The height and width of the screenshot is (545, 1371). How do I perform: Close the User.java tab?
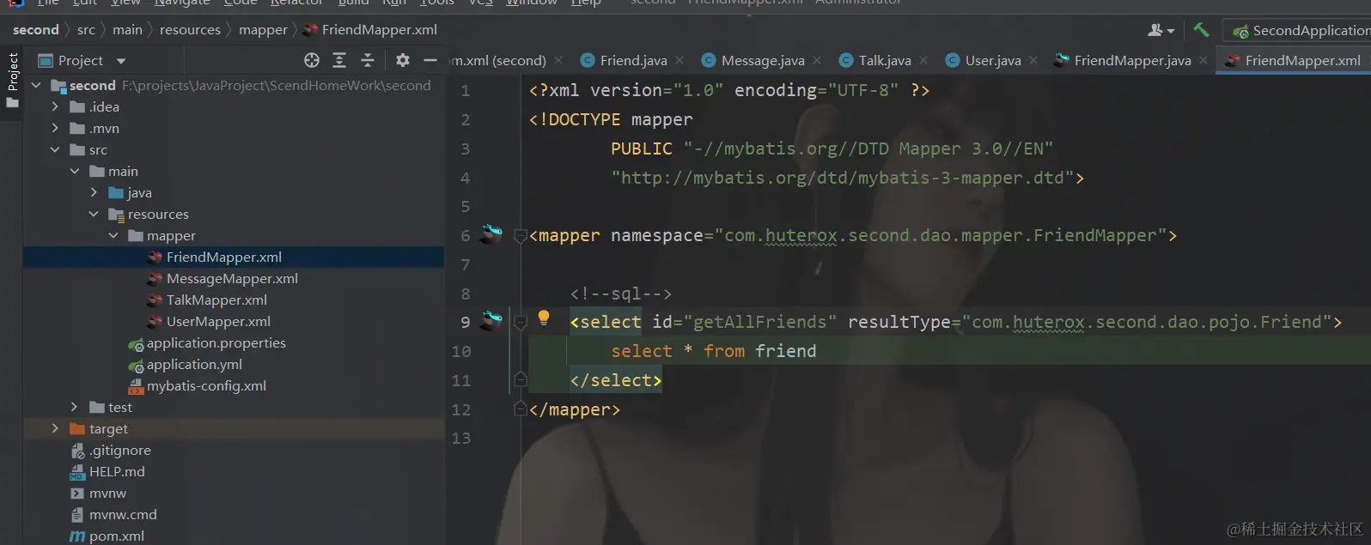[x=1033, y=60]
